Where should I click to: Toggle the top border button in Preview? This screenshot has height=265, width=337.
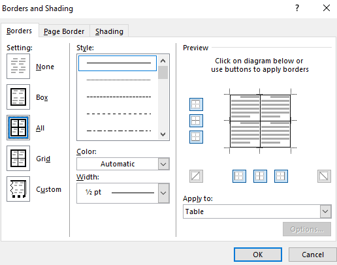point(196,104)
